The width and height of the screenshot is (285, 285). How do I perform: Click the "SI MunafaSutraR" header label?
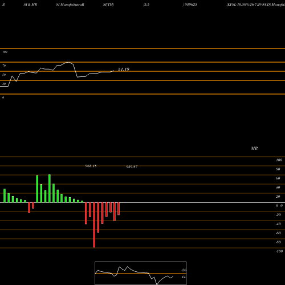[70, 5]
